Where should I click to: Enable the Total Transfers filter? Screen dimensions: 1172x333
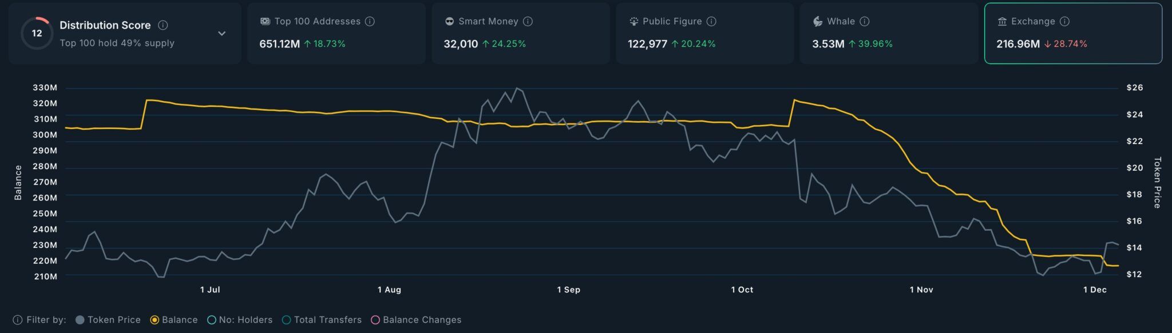point(322,320)
